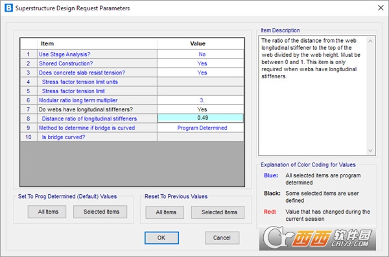The image size is (389, 257).
Task: Click the Cancel button
Action: pos(222,238)
